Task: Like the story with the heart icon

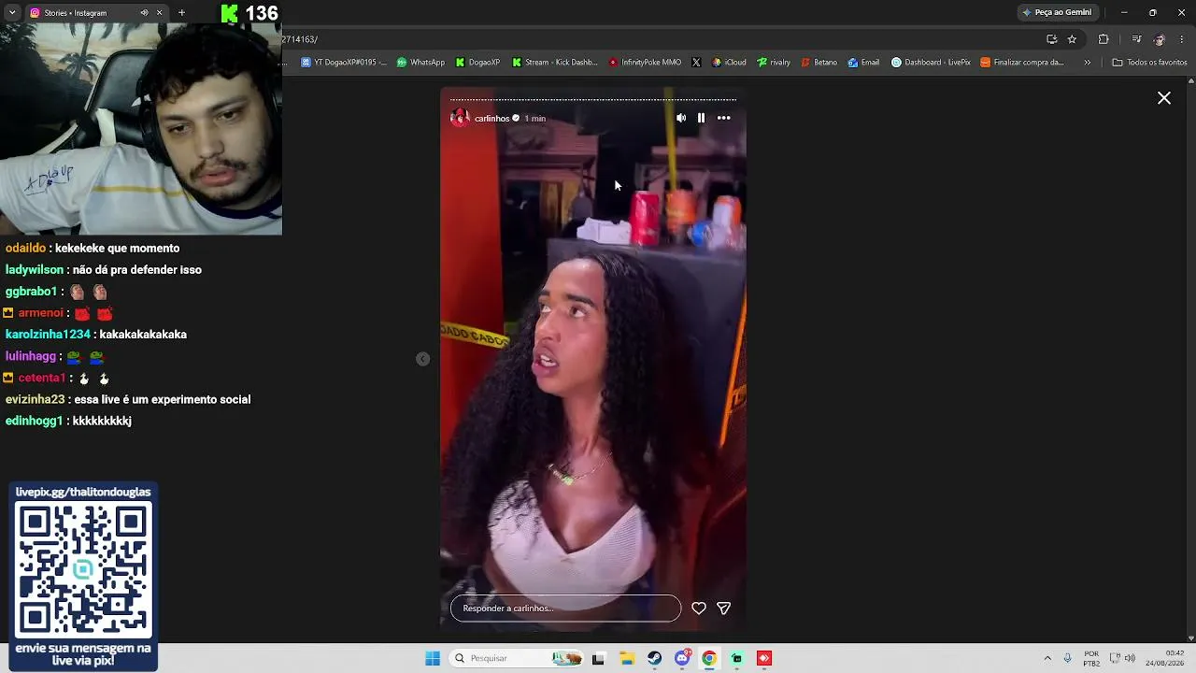Action: (699, 609)
